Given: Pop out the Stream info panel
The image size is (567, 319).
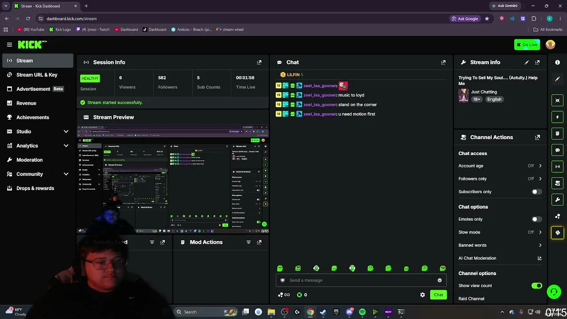Looking at the screenshot, I should [537, 62].
